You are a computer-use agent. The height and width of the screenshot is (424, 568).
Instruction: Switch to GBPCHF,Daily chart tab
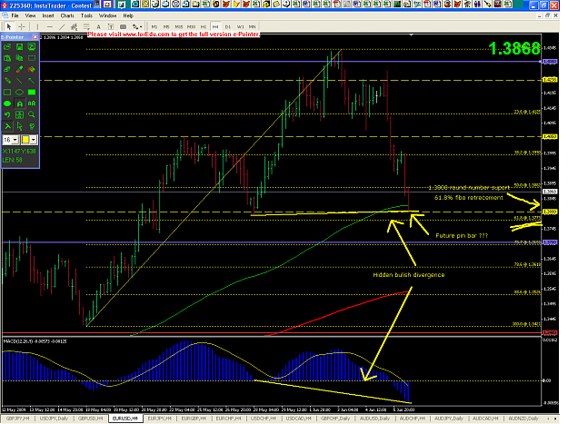[335, 419]
